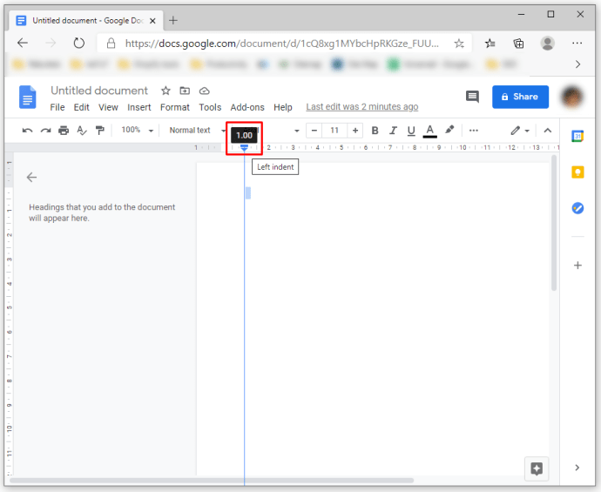
Task: Go to Docs home via the blue logo
Action: click(28, 97)
